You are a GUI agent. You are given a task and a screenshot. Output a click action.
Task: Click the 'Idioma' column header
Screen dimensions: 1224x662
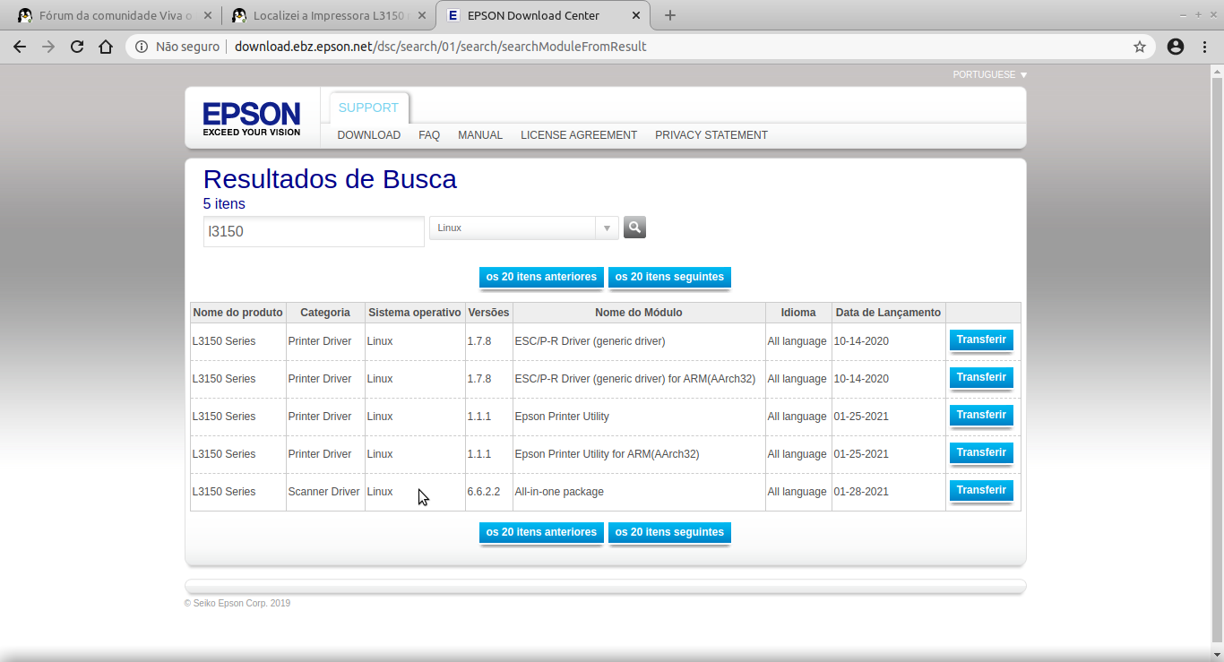point(798,313)
